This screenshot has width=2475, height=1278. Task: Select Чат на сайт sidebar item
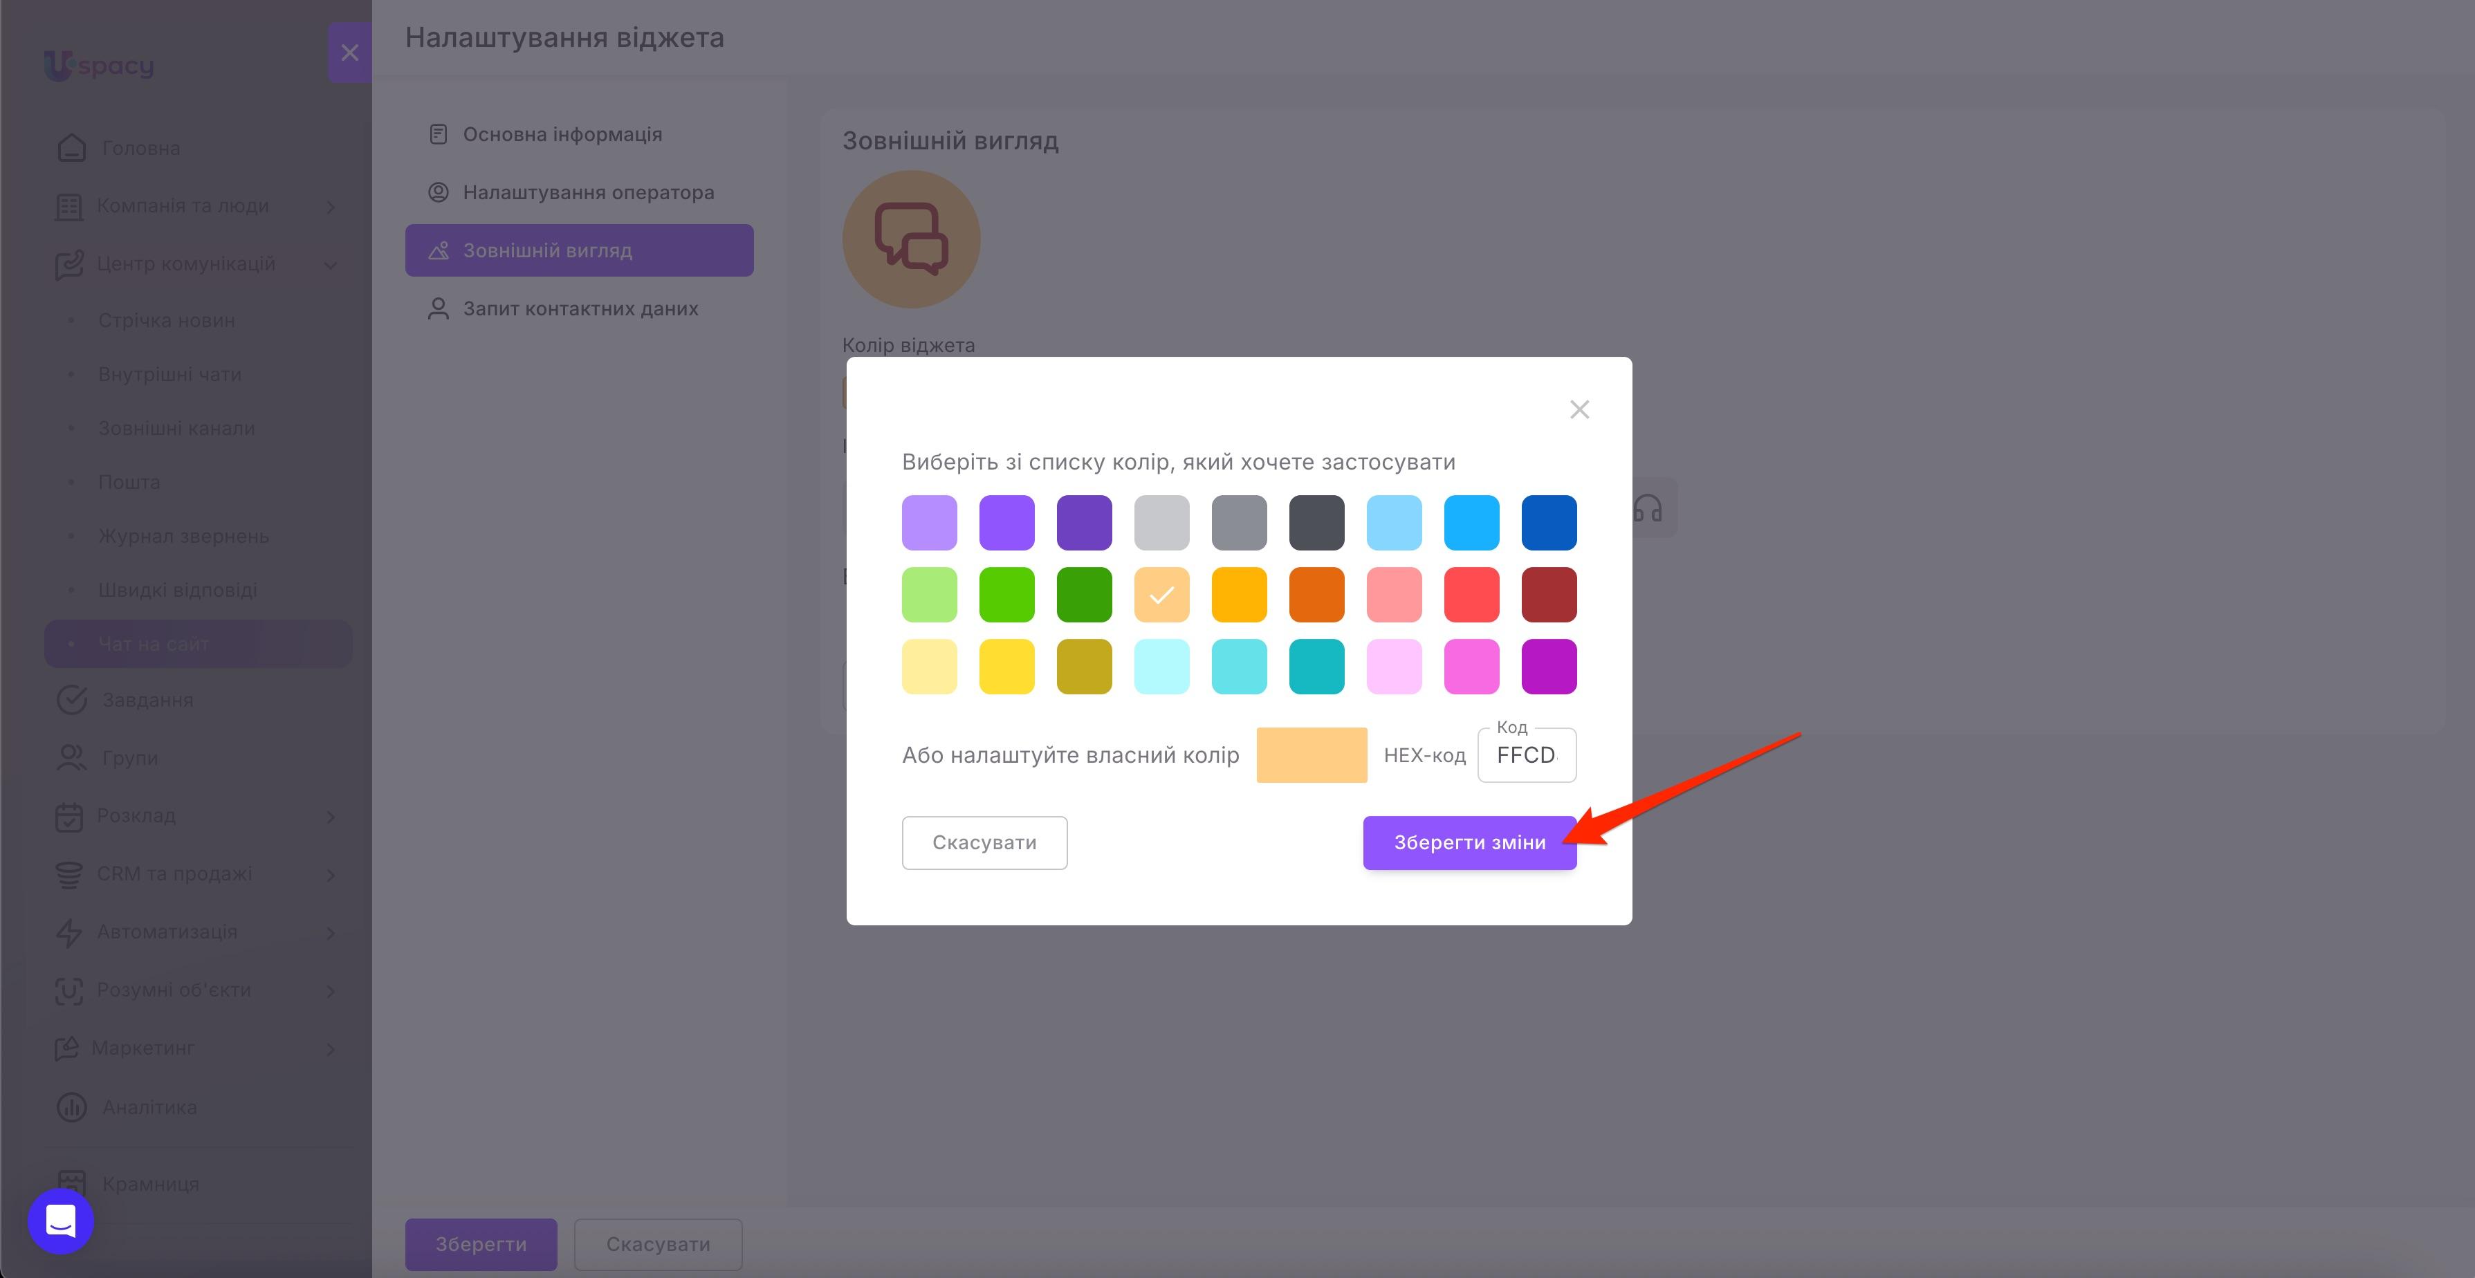click(198, 644)
